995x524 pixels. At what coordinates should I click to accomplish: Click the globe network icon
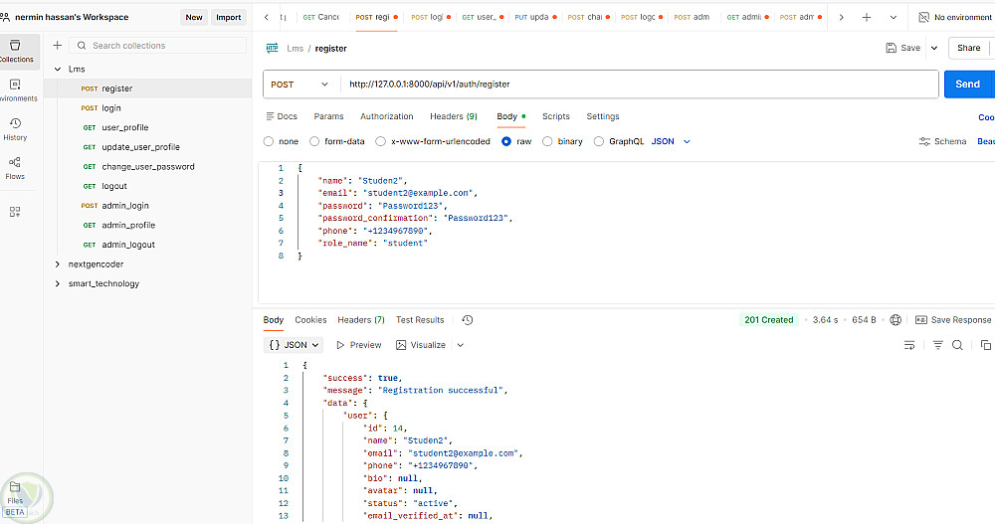[x=896, y=320]
